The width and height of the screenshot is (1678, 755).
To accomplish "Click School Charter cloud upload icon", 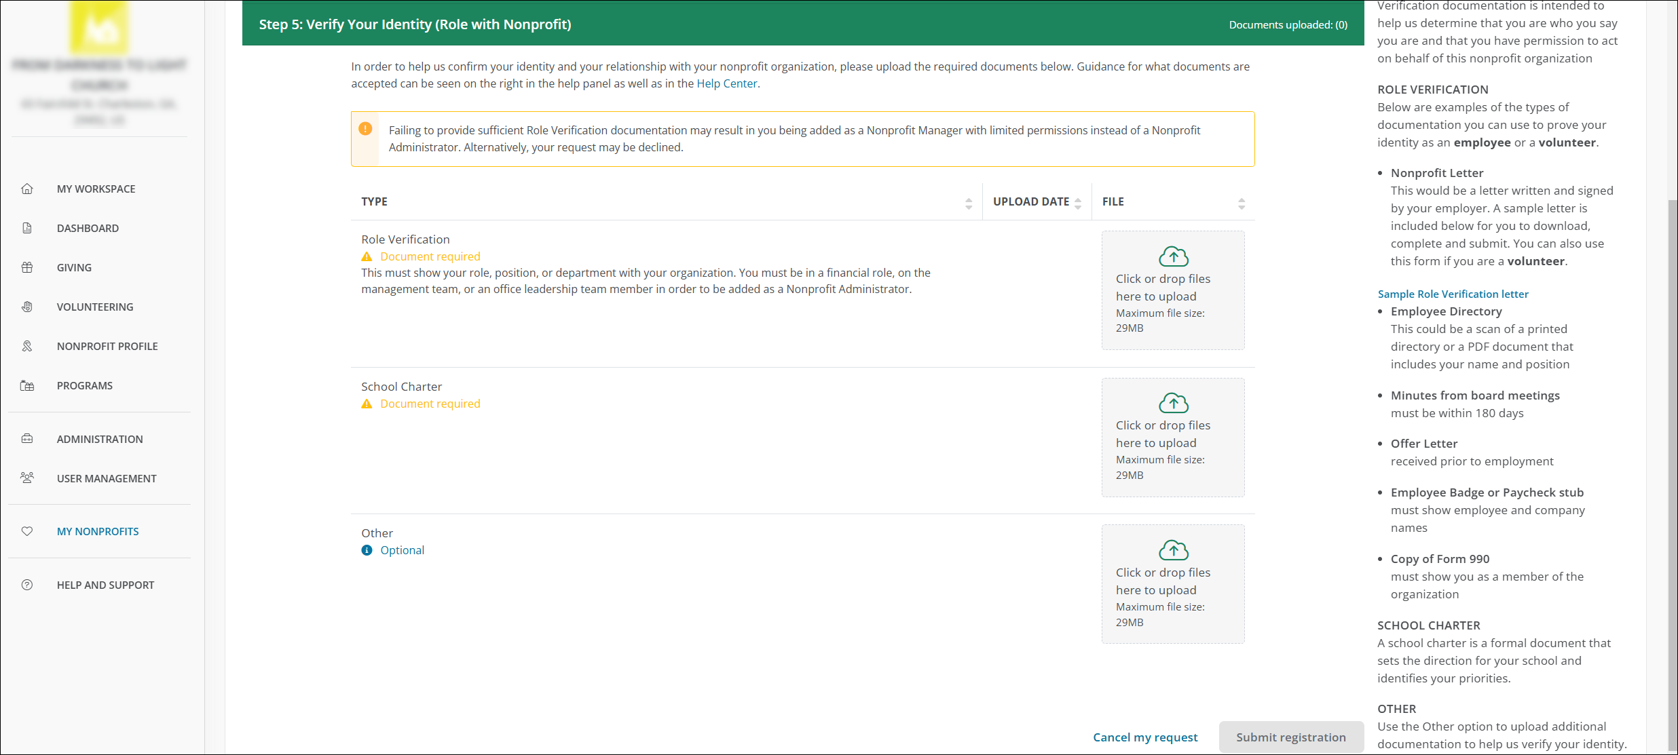I will coord(1173,404).
